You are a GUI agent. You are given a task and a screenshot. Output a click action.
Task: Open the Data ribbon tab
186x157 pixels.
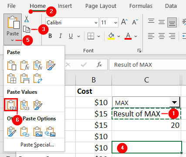tap(171, 6)
